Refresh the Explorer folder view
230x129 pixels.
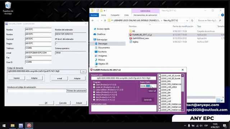point(192,21)
